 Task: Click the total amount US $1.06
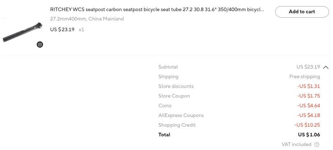[x=309, y=135]
